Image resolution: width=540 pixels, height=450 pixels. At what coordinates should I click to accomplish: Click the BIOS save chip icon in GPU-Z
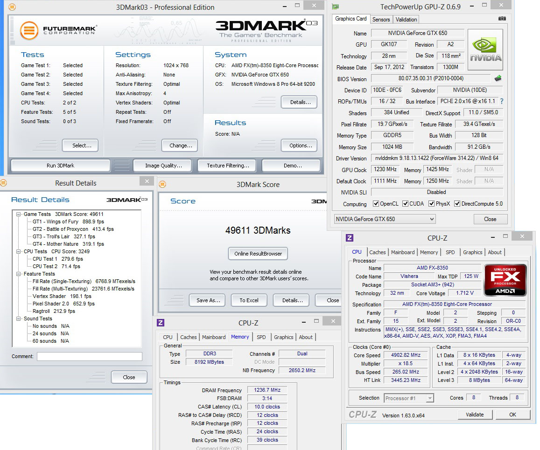pos(498,78)
